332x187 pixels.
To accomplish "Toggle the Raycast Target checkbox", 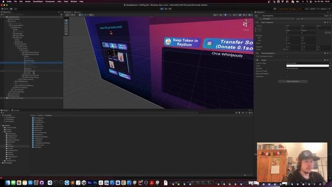I will point(287,71).
